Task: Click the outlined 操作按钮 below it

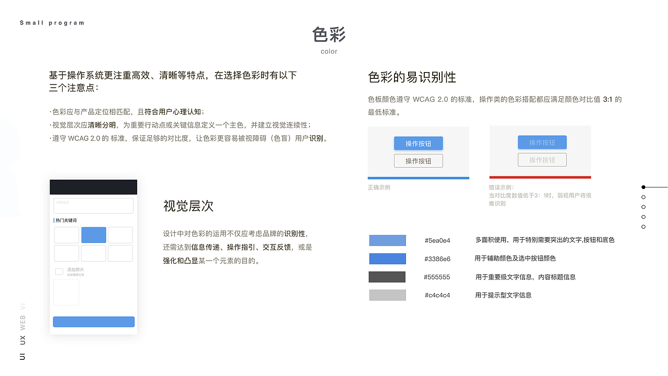Action: (x=418, y=160)
